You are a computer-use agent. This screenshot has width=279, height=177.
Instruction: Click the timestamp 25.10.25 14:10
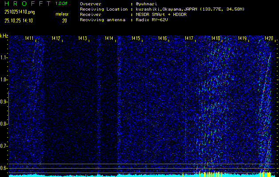point(19,21)
